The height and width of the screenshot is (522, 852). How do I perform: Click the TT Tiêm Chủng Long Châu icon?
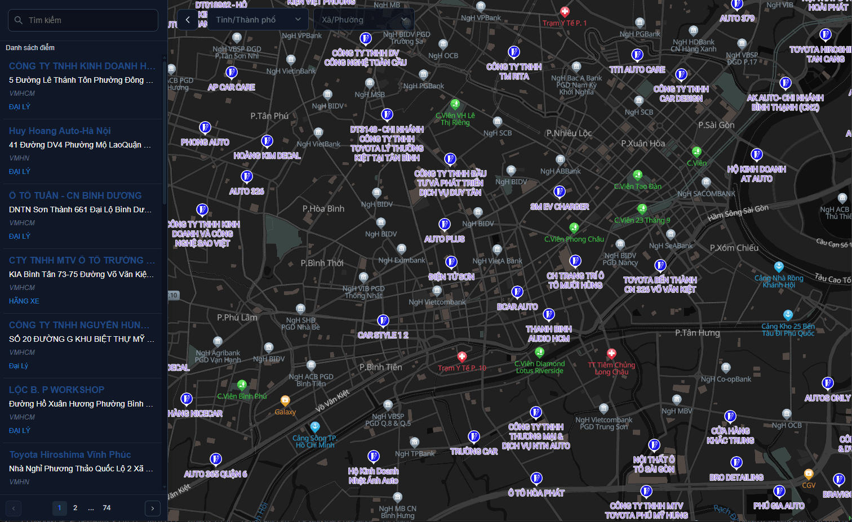click(x=611, y=354)
